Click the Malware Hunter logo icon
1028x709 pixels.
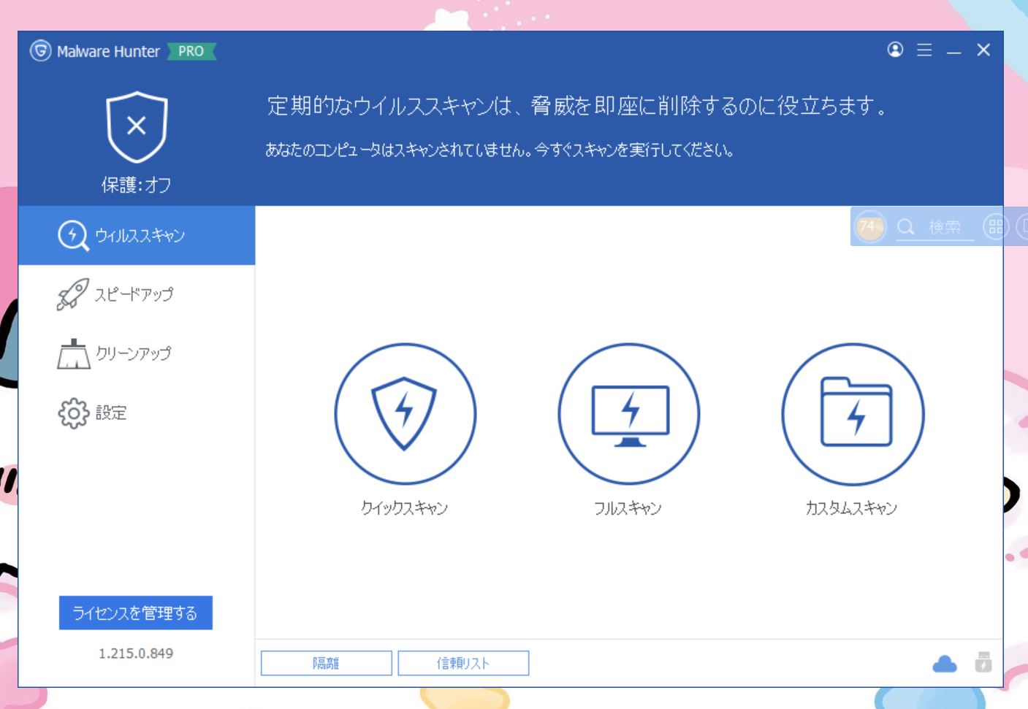tap(40, 51)
